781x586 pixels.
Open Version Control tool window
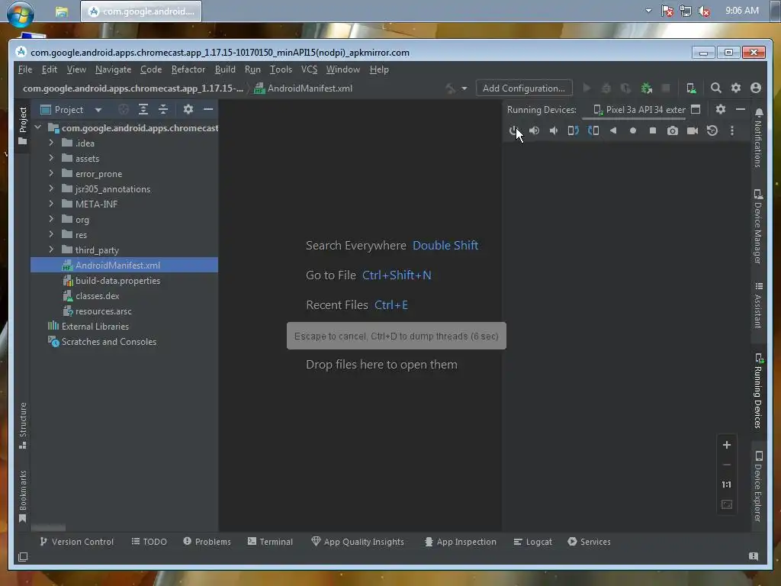click(77, 542)
